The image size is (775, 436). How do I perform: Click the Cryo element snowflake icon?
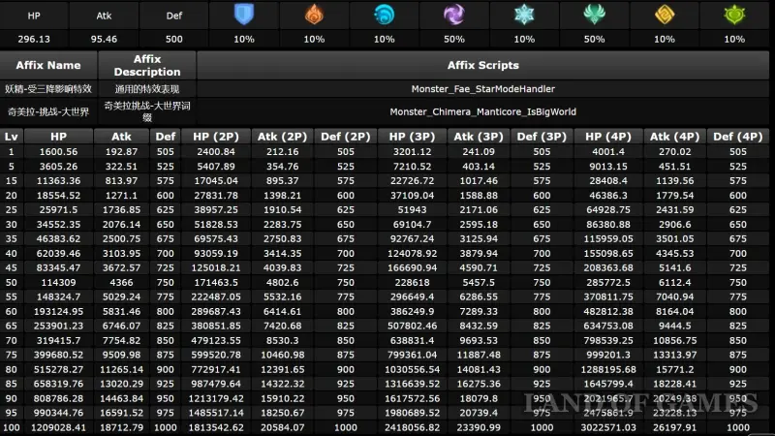click(x=524, y=15)
